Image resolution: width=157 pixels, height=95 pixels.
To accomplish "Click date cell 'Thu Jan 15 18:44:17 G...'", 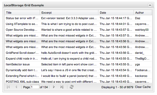I will [x=116, y=18].
